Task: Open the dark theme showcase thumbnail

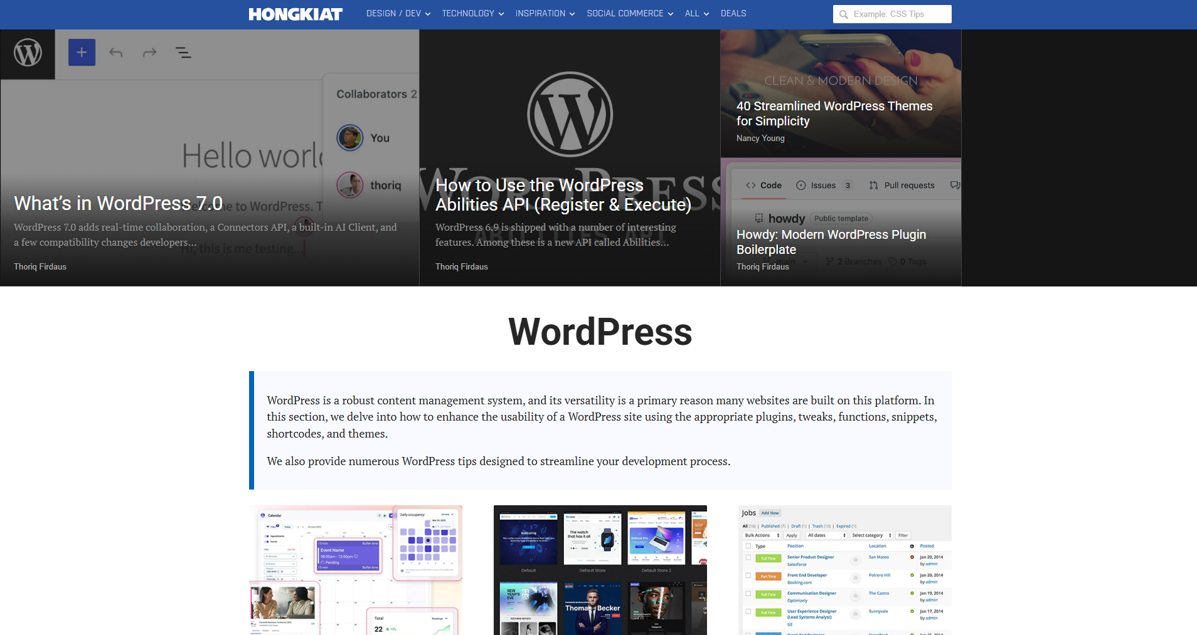Action: (x=600, y=570)
